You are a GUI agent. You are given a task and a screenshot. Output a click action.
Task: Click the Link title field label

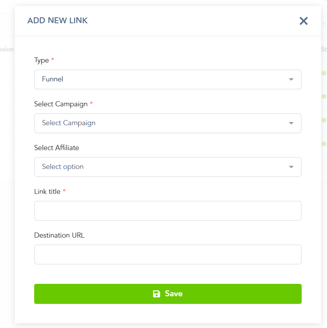47,192
